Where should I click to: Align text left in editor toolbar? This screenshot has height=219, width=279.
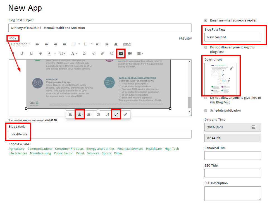37,44
